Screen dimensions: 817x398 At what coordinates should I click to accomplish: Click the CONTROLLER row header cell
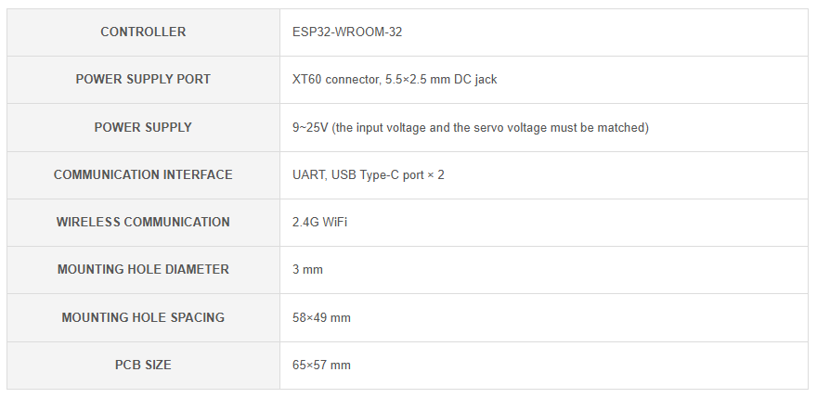[143, 32]
